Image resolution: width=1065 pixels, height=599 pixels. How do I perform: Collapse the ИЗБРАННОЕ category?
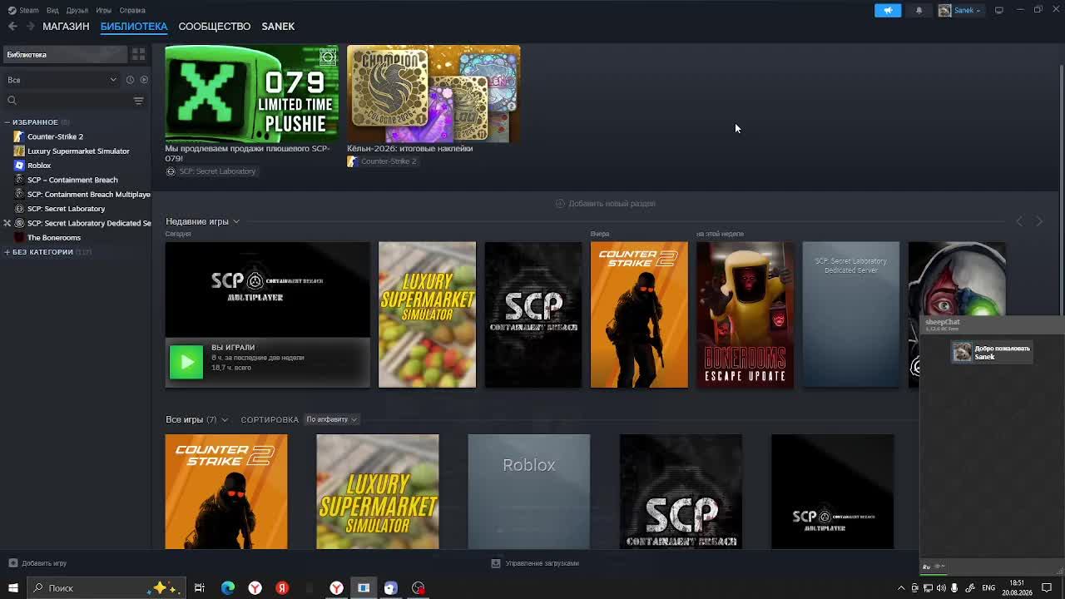(7, 122)
